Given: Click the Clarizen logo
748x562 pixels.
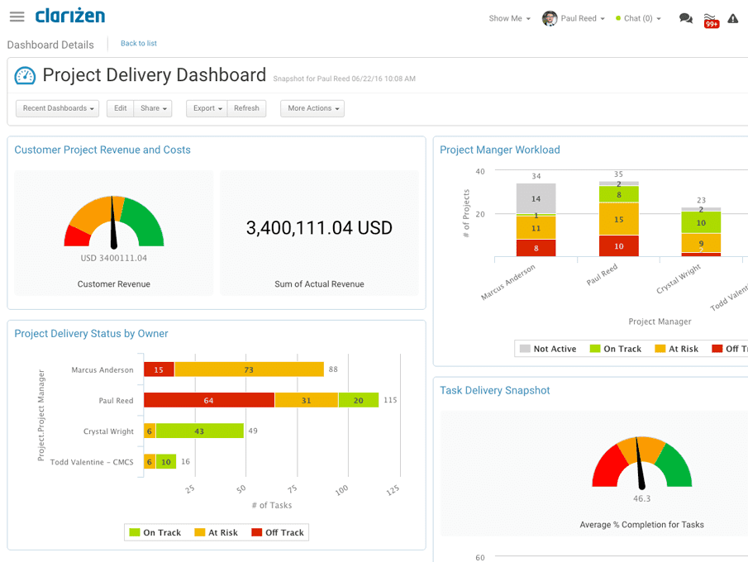Looking at the screenshot, I should point(69,16).
